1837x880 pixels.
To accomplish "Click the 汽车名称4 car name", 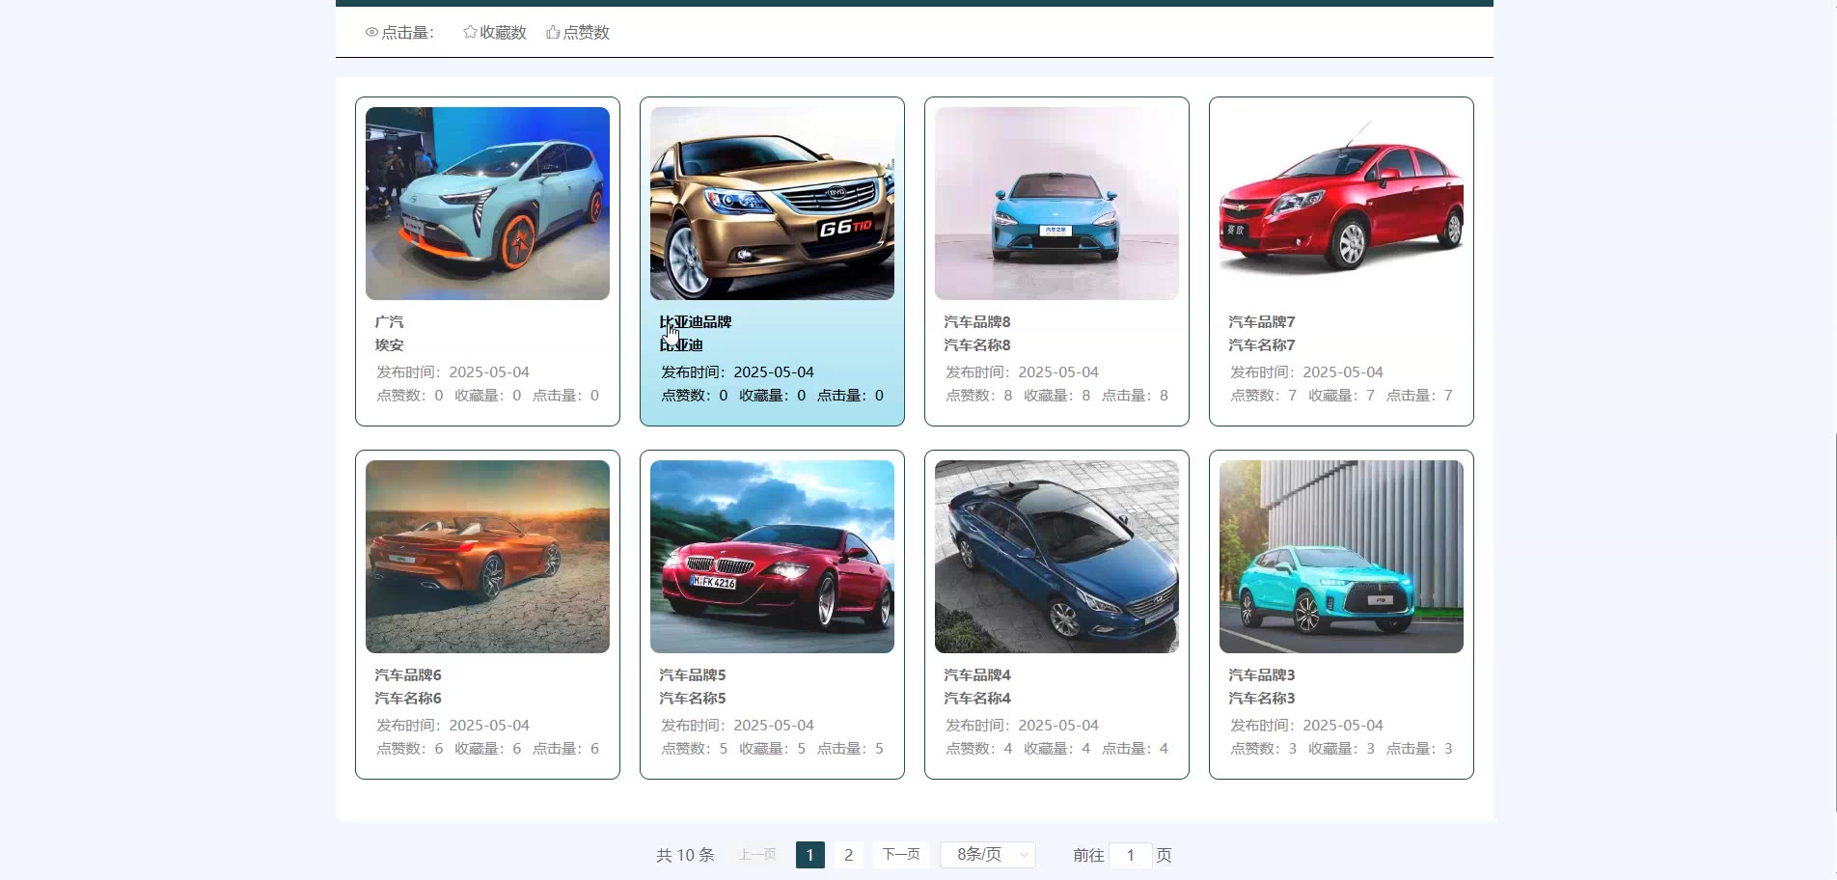I will coord(977,699).
